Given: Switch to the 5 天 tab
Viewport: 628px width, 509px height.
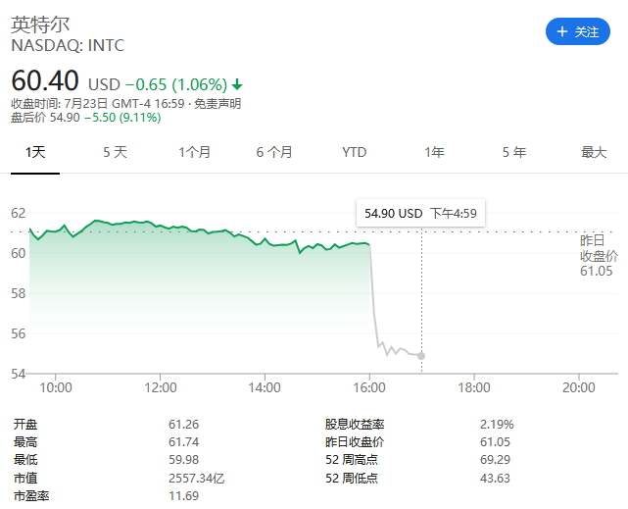Looking at the screenshot, I should tap(115, 152).
